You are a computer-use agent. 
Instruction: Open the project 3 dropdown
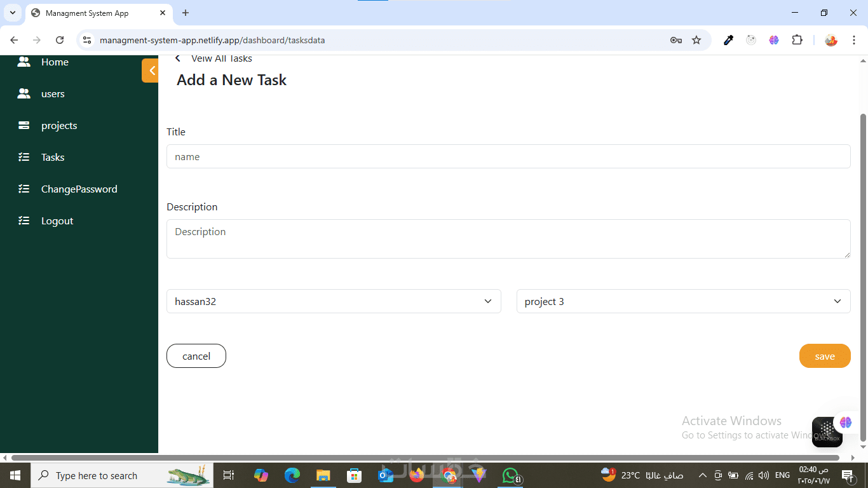683,301
